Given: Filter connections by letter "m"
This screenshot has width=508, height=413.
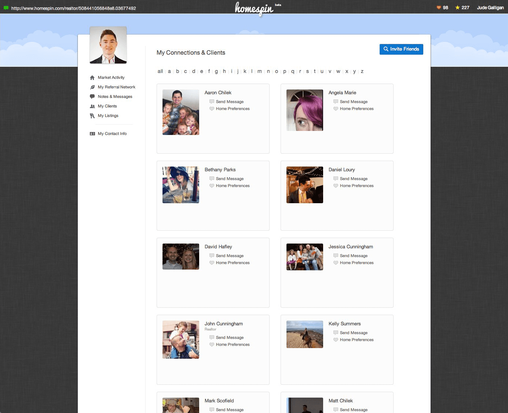Looking at the screenshot, I should pyautogui.click(x=260, y=72).
